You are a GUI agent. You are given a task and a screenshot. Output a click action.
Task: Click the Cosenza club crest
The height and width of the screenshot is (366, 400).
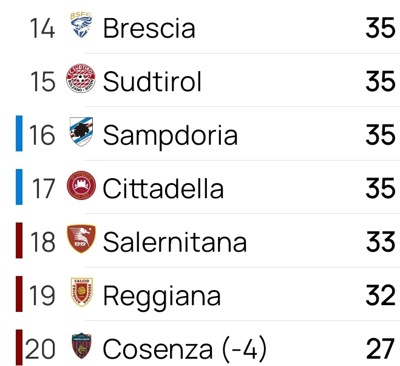pos(81,346)
